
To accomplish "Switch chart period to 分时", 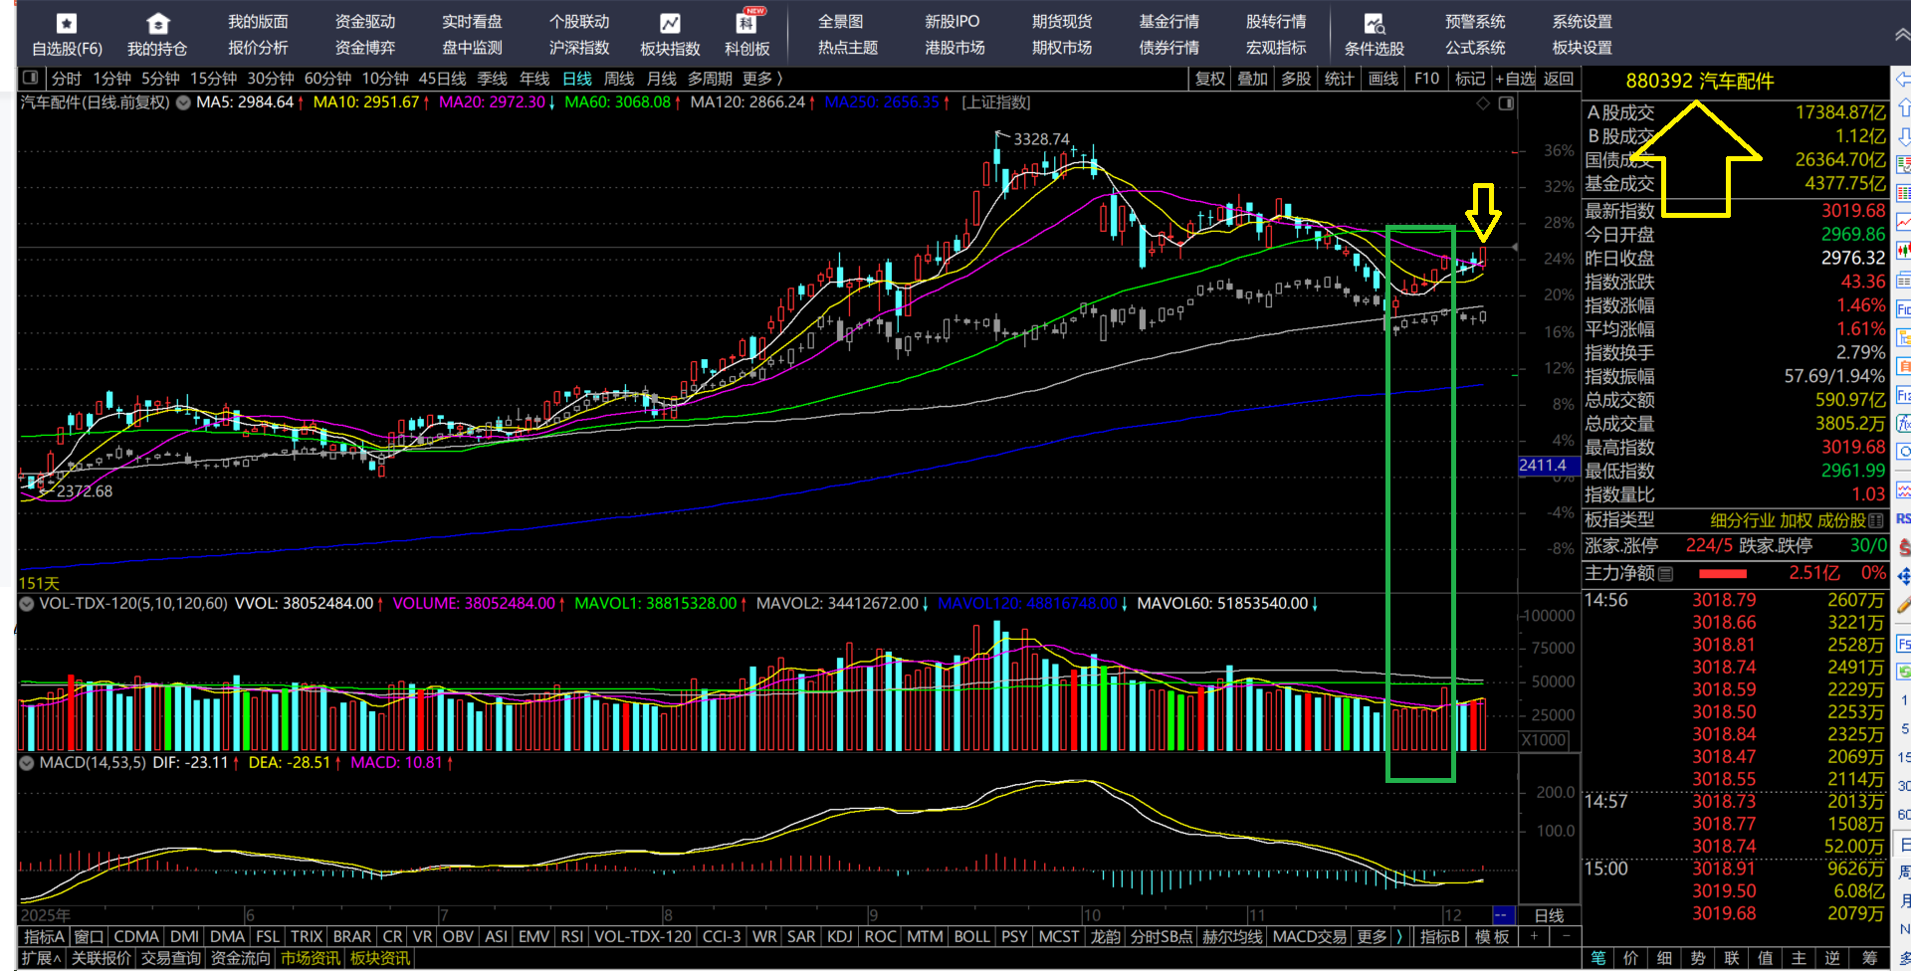I will tap(66, 79).
